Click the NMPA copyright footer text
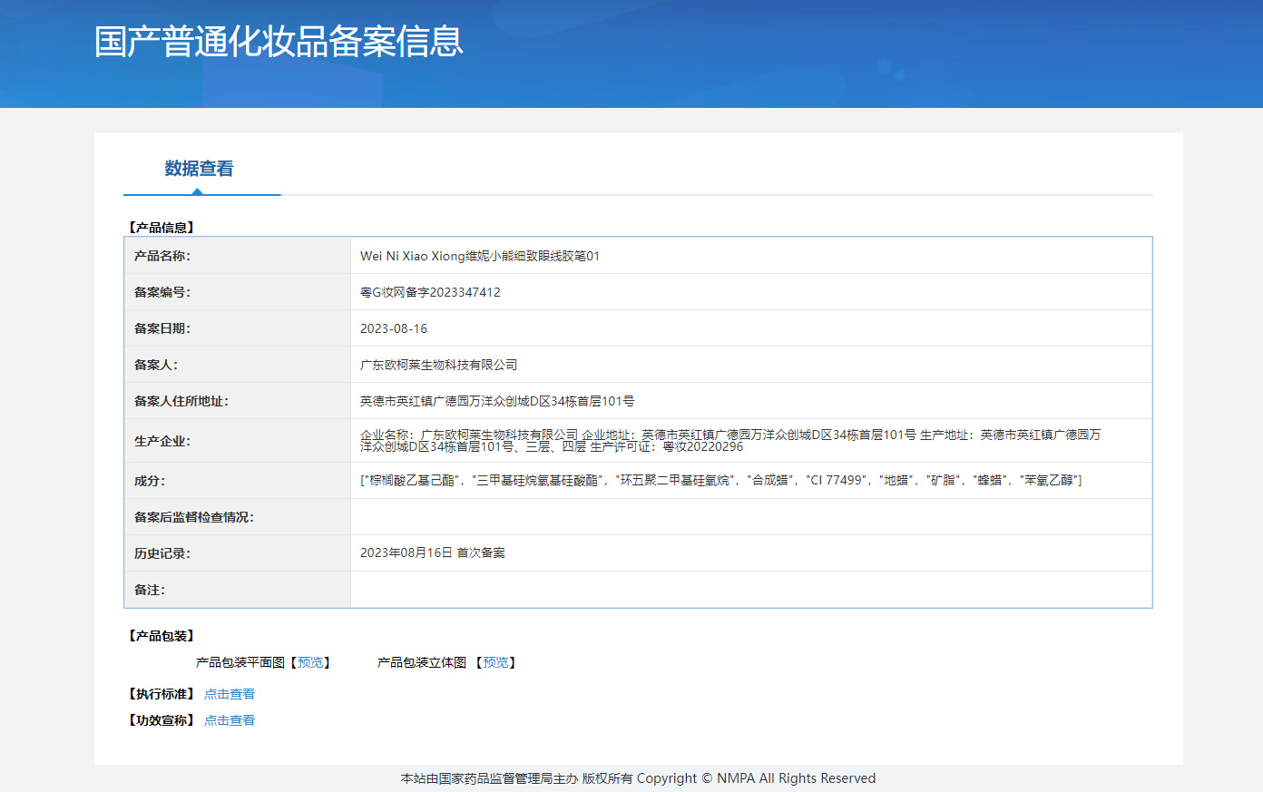The image size is (1263, 792). click(x=638, y=778)
